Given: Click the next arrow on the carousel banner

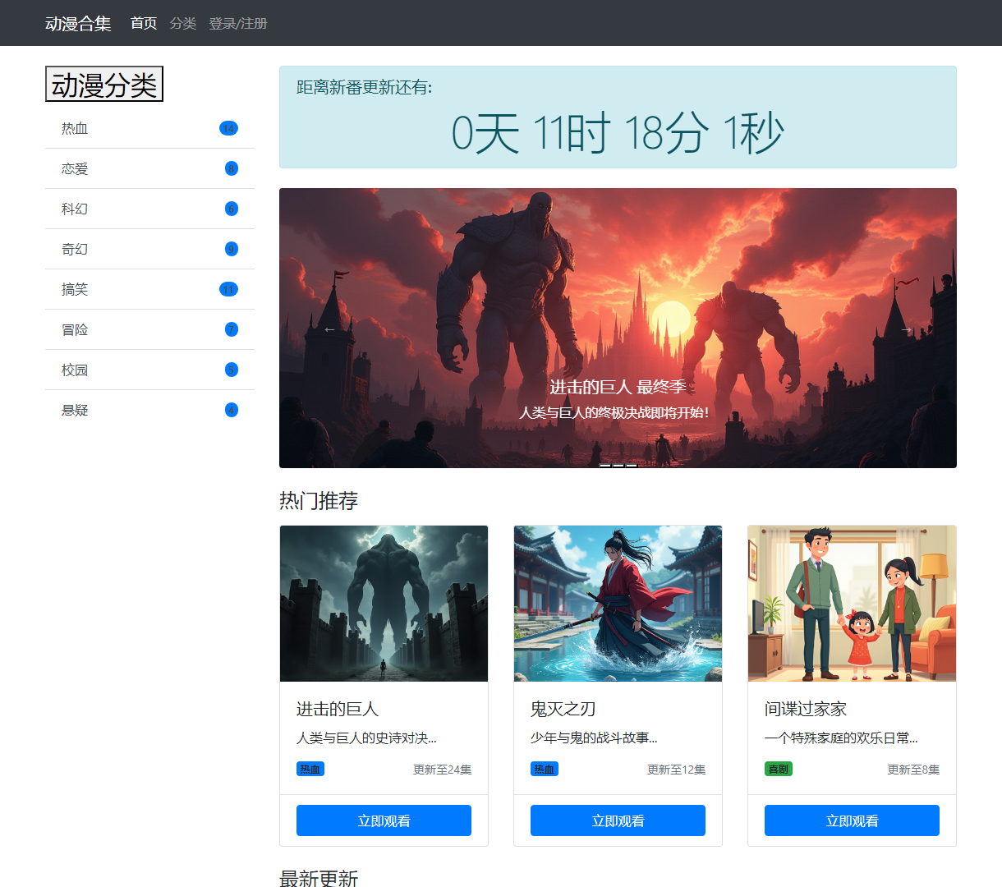Looking at the screenshot, I should (907, 328).
